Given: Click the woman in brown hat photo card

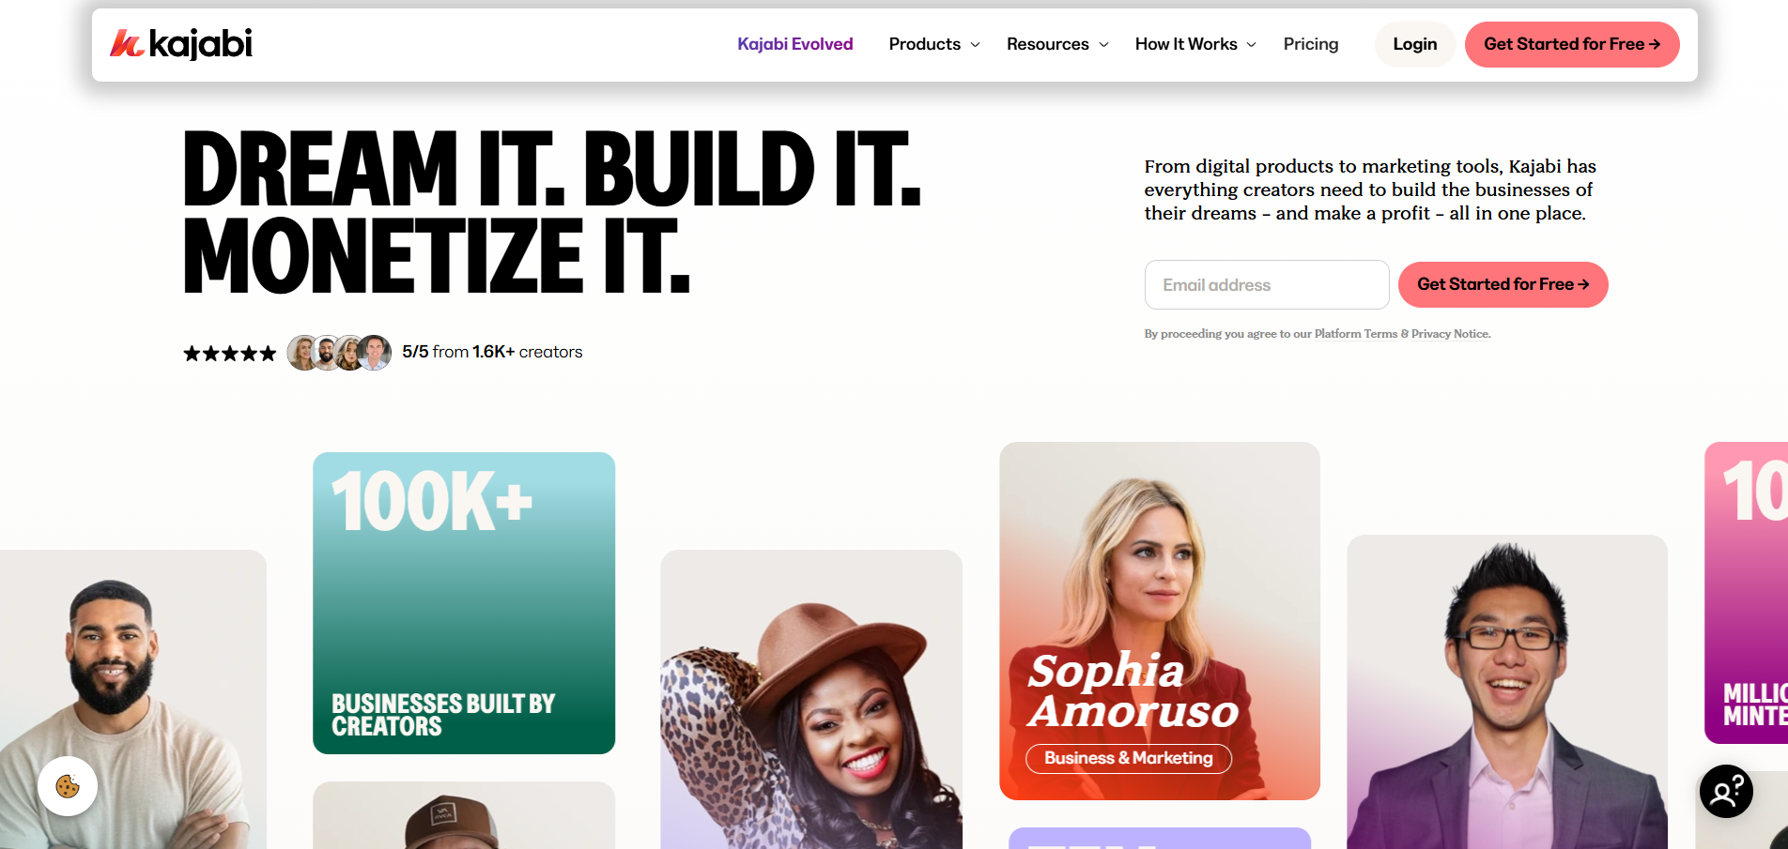Looking at the screenshot, I should point(811,700).
